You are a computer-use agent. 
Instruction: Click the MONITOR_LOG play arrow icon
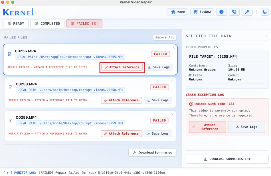[x=8, y=173]
